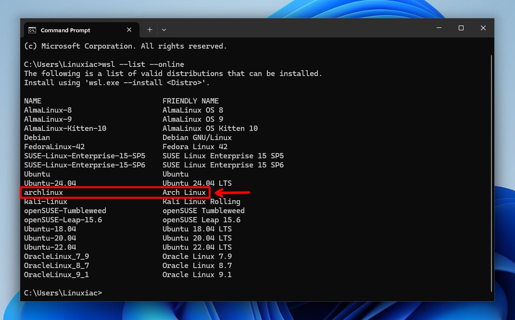
Task: Click the AlmaLinux-Kitten-10 entry
Action: (x=65, y=128)
